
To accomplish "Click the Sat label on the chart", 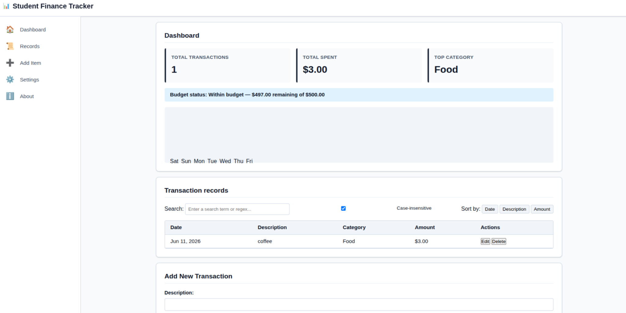I will coord(174,161).
